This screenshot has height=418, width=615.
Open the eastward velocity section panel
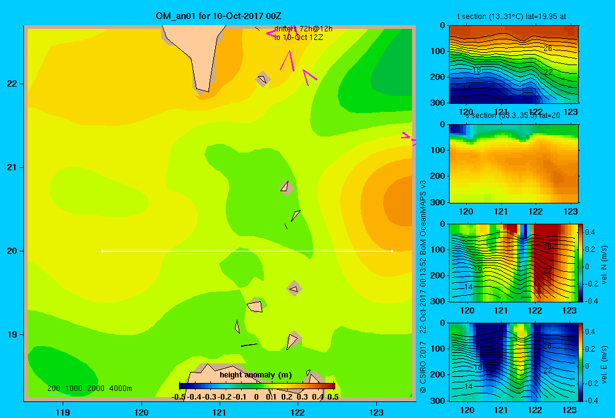tap(514, 361)
